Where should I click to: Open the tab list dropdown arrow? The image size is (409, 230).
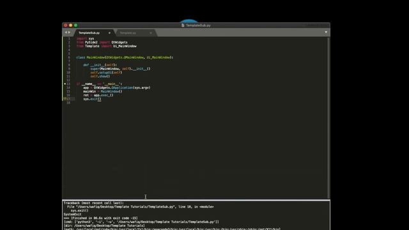pos(326,33)
